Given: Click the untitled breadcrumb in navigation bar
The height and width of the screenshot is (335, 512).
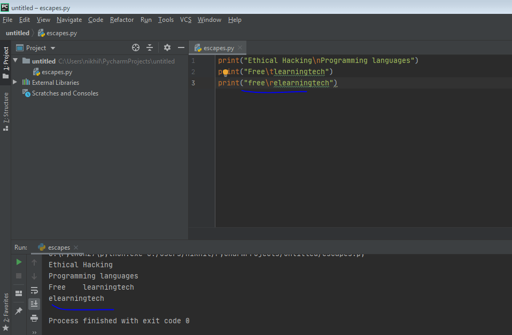Looking at the screenshot, I should coord(18,33).
